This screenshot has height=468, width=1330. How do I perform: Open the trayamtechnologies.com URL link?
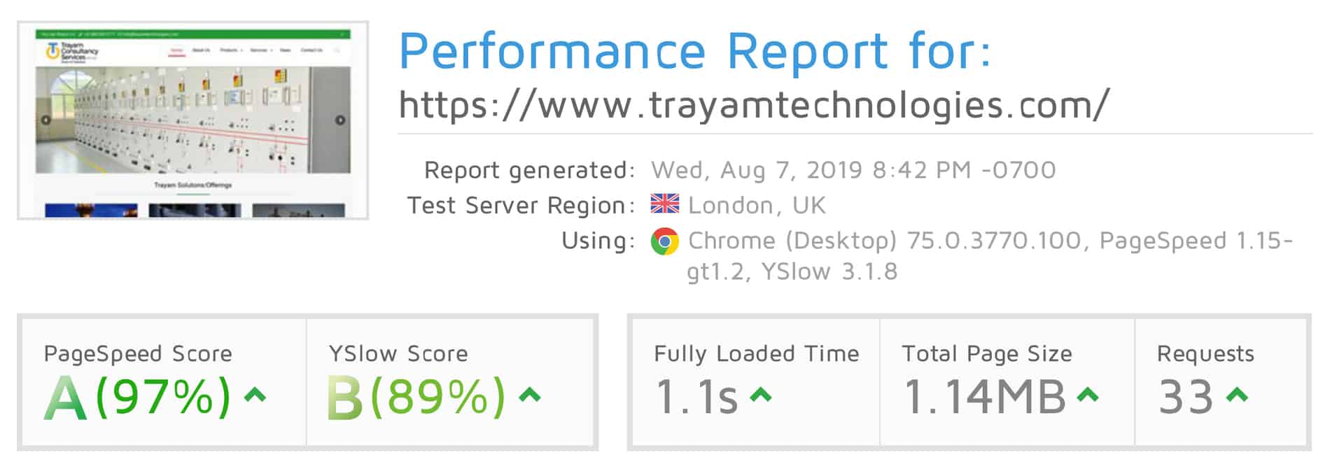pos(754,105)
